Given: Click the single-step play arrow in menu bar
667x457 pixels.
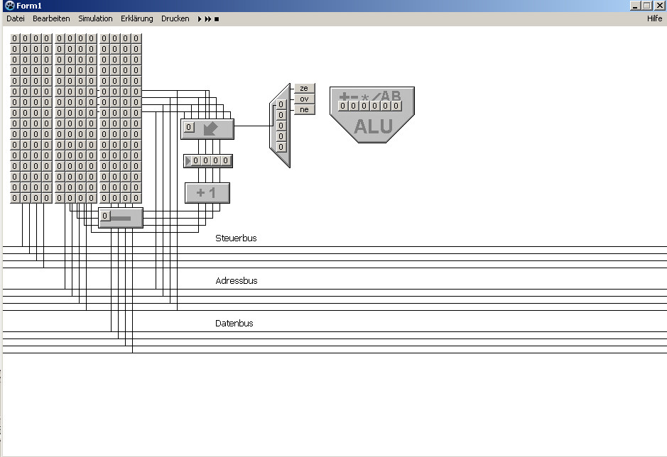Looking at the screenshot, I should tap(200, 19).
